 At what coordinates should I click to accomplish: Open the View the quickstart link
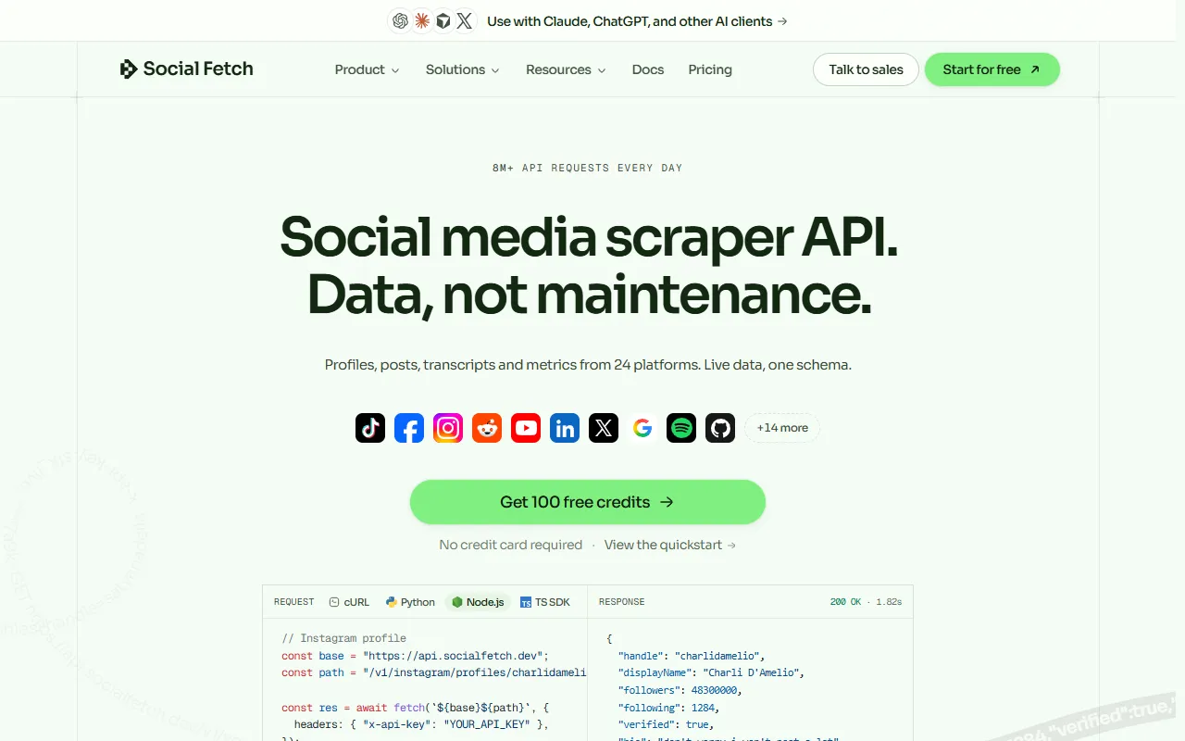(670, 545)
